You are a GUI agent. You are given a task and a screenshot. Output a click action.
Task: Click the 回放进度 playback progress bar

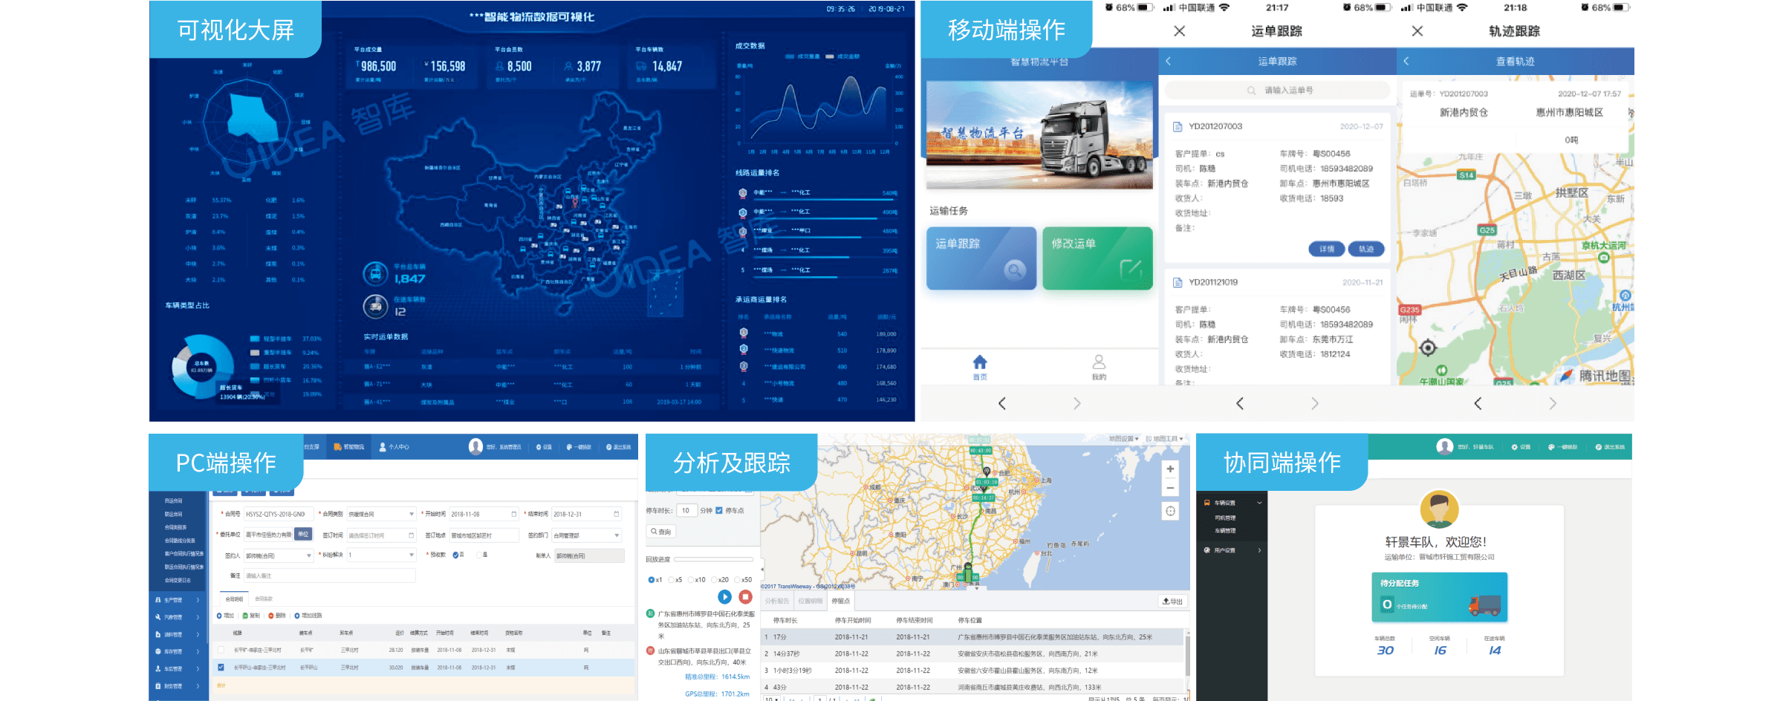pos(713,559)
